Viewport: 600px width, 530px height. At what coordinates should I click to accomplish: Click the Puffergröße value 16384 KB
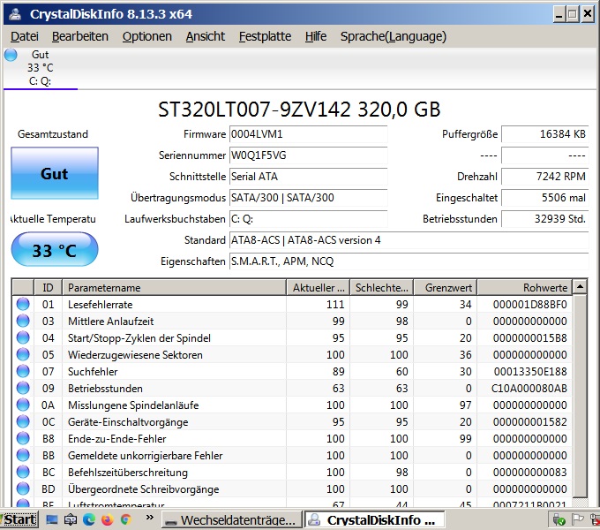tap(545, 134)
